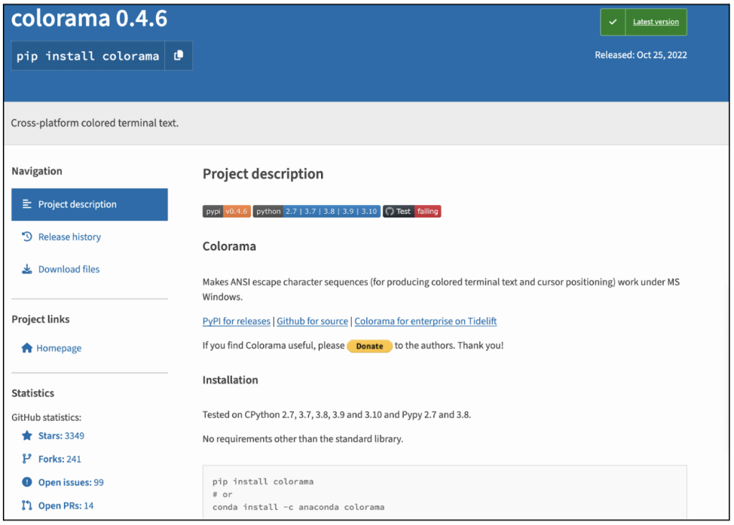Click the green checkmark icon
The width and height of the screenshot is (734, 525).
click(613, 22)
